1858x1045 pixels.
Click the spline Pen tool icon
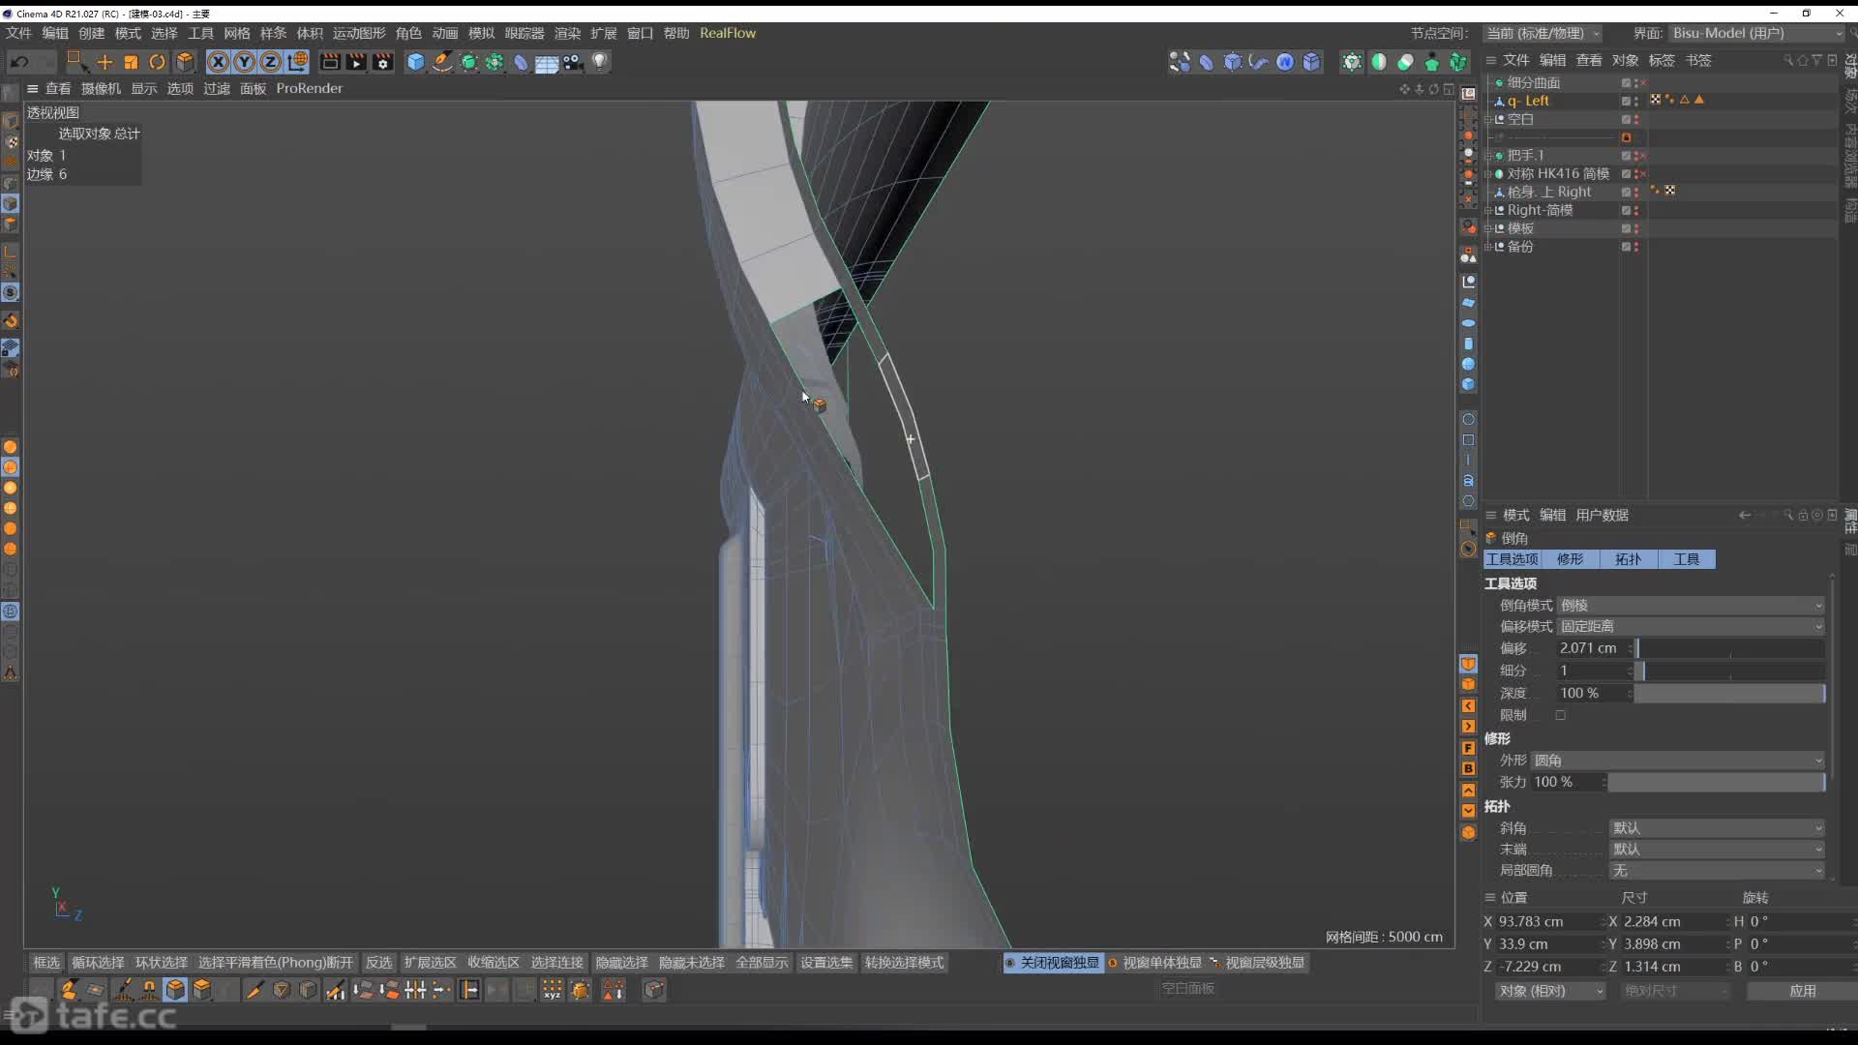pos(442,62)
